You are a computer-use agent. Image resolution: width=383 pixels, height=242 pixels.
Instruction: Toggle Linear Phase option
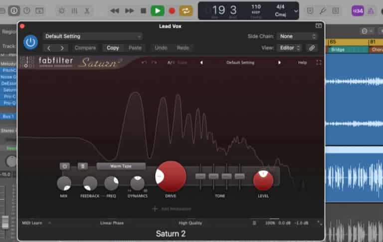(112, 223)
